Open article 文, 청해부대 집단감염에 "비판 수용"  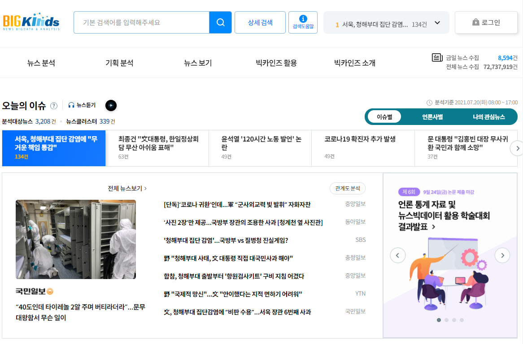[x=237, y=312]
